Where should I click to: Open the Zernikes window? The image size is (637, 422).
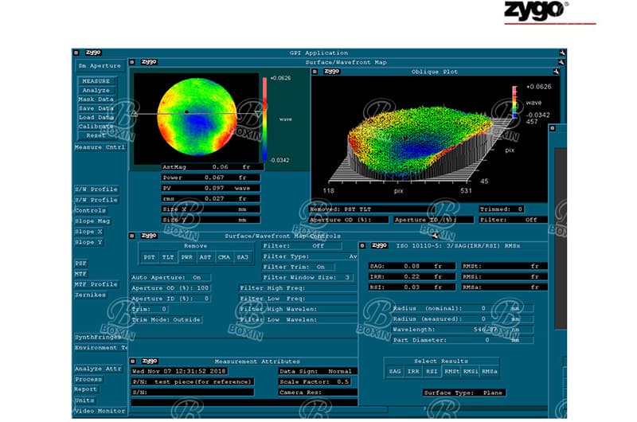point(89,295)
